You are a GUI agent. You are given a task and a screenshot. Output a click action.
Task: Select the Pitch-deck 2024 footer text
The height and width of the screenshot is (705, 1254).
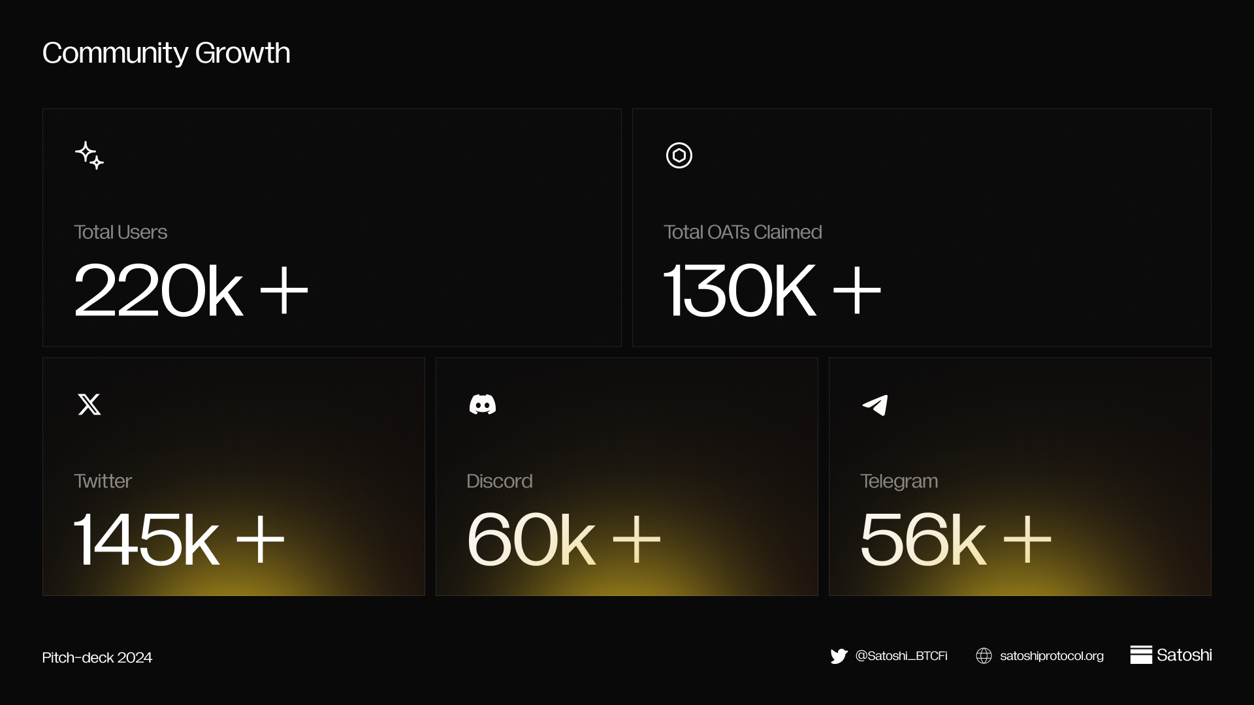tap(97, 657)
